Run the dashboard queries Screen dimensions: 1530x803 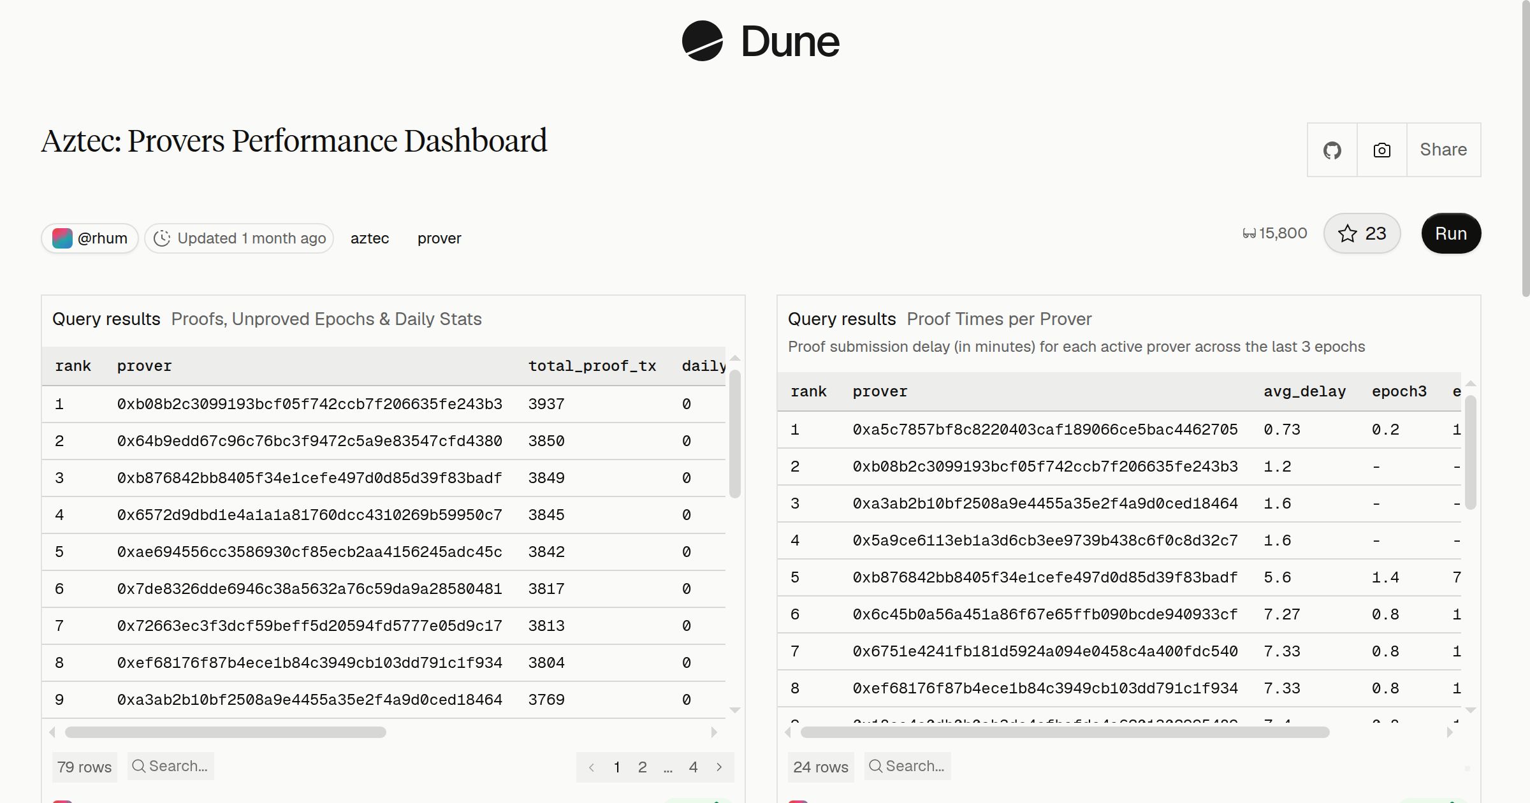pos(1451,233)
